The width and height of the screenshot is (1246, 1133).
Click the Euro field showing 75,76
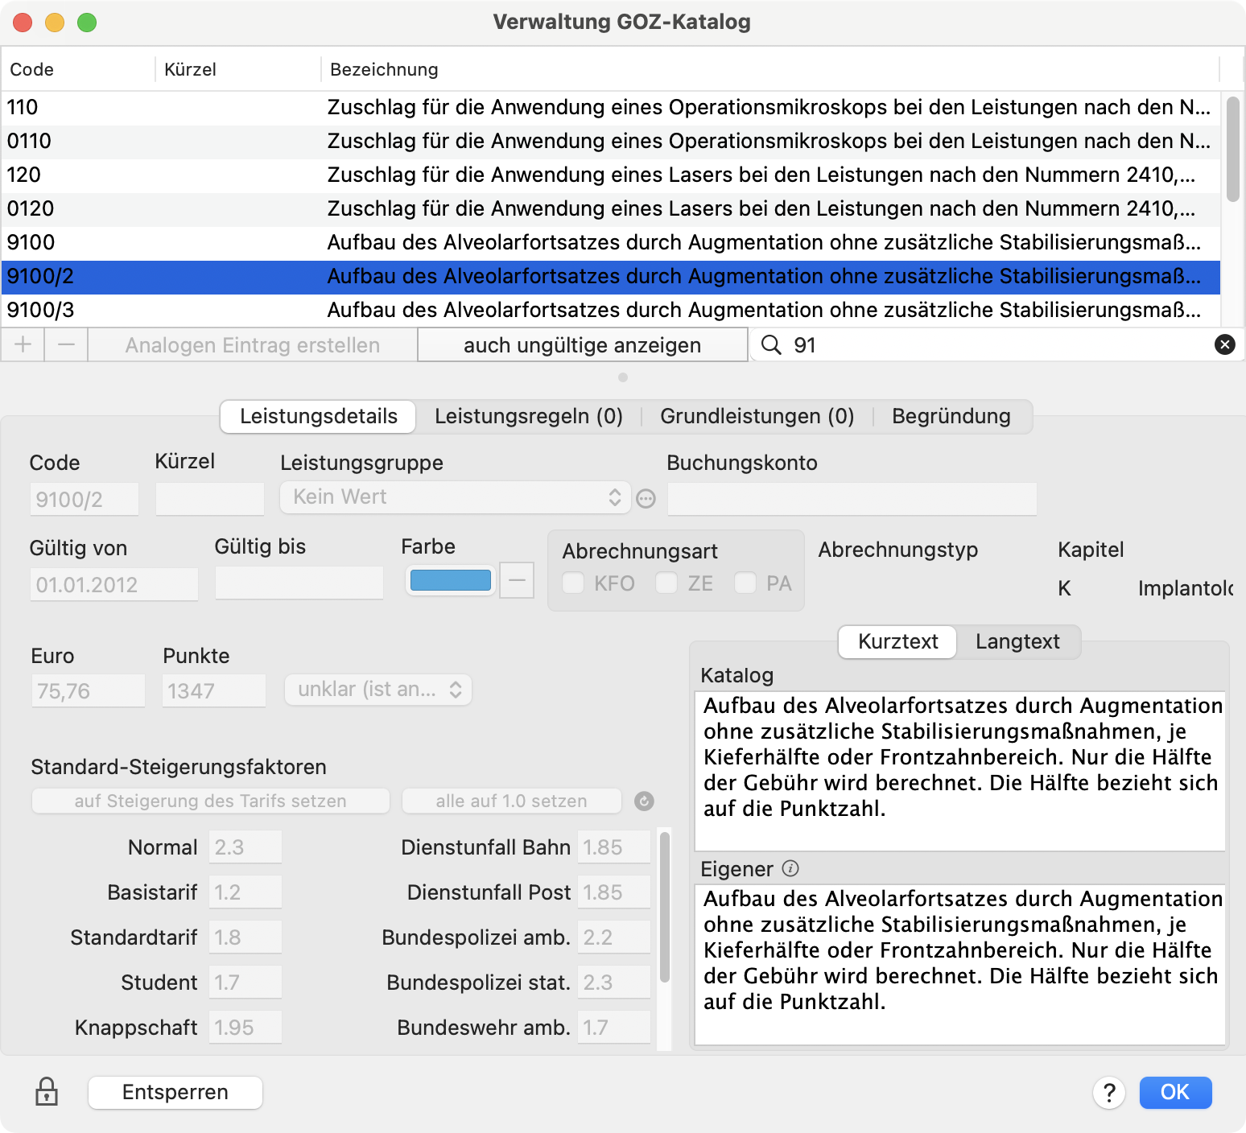tap(89, 691)
